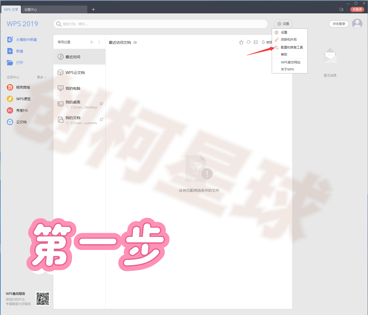
Task: Click the 我的桌面 desktop icon
Action: [61, 104]
